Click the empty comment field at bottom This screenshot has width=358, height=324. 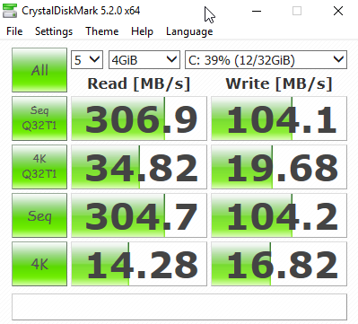[179, 307]
